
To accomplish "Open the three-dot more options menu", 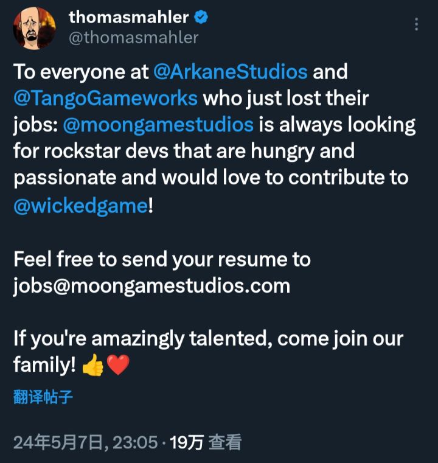I will pyautogui.click(x=416, y=24).
